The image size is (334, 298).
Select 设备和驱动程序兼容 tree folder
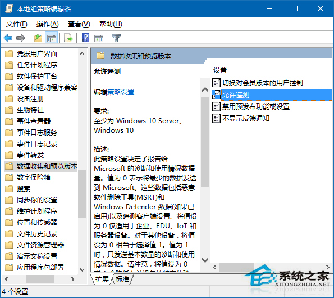47,88
